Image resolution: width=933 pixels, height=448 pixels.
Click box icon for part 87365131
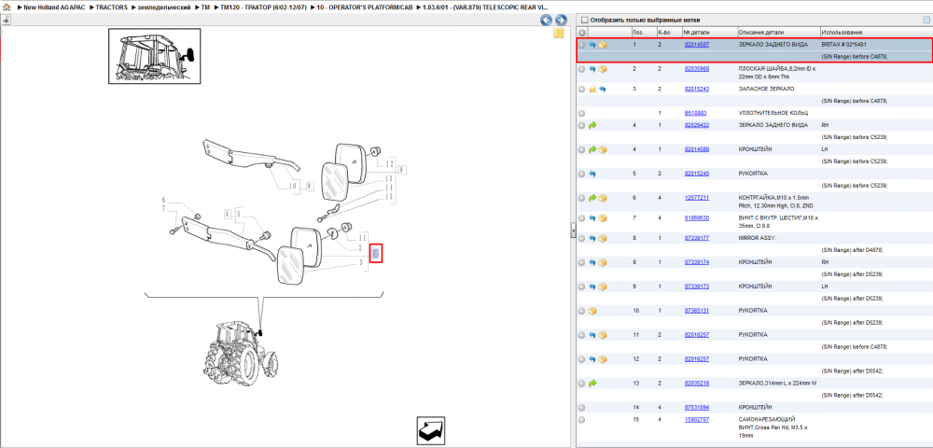pos(592,311)
